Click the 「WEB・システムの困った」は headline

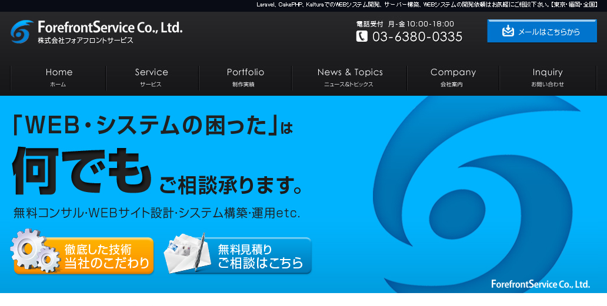pyautogui.click(x=154, y=125)
